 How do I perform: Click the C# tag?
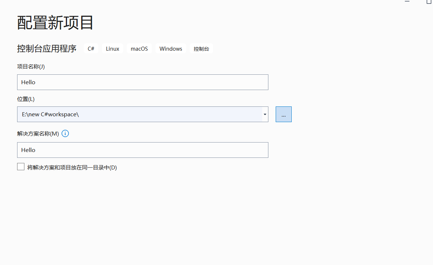tap(91, 48)
